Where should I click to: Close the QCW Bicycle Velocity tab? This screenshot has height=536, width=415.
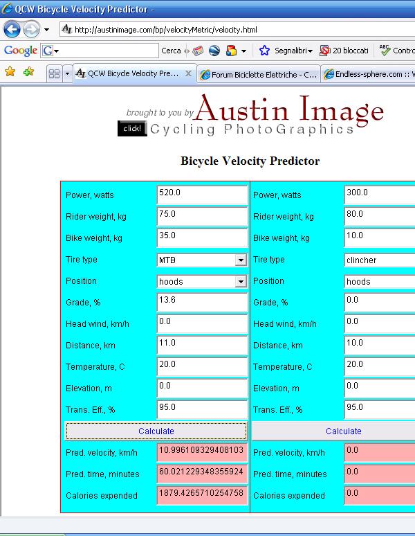(x=188, y=73)
